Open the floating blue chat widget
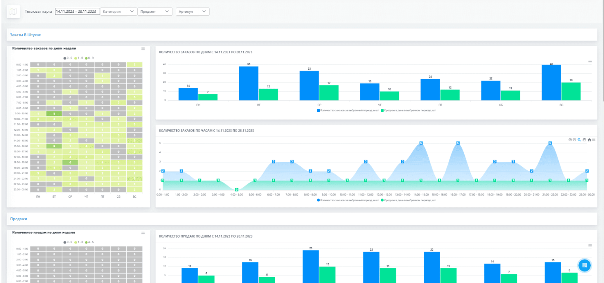The height and width of the screenshot is (283, 604). point(585,266)
